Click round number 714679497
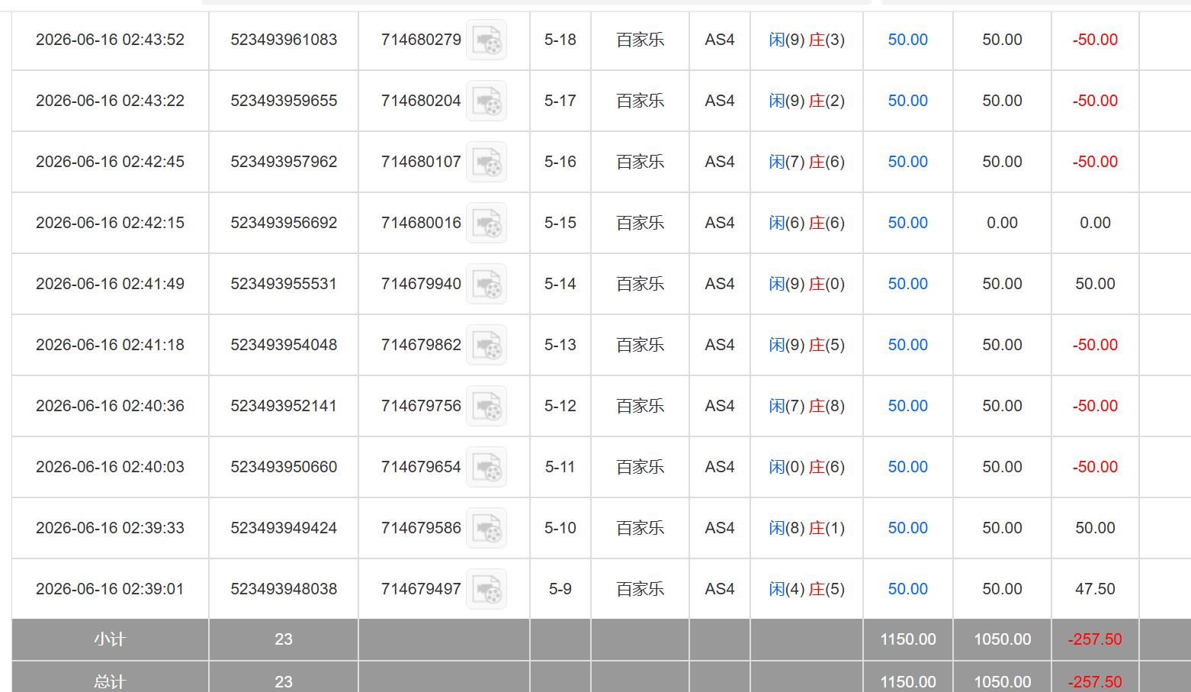The image size is (1191, 692). coord(421,589)
